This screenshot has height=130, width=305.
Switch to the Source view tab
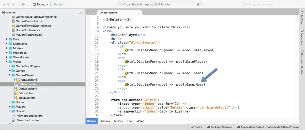91,121
